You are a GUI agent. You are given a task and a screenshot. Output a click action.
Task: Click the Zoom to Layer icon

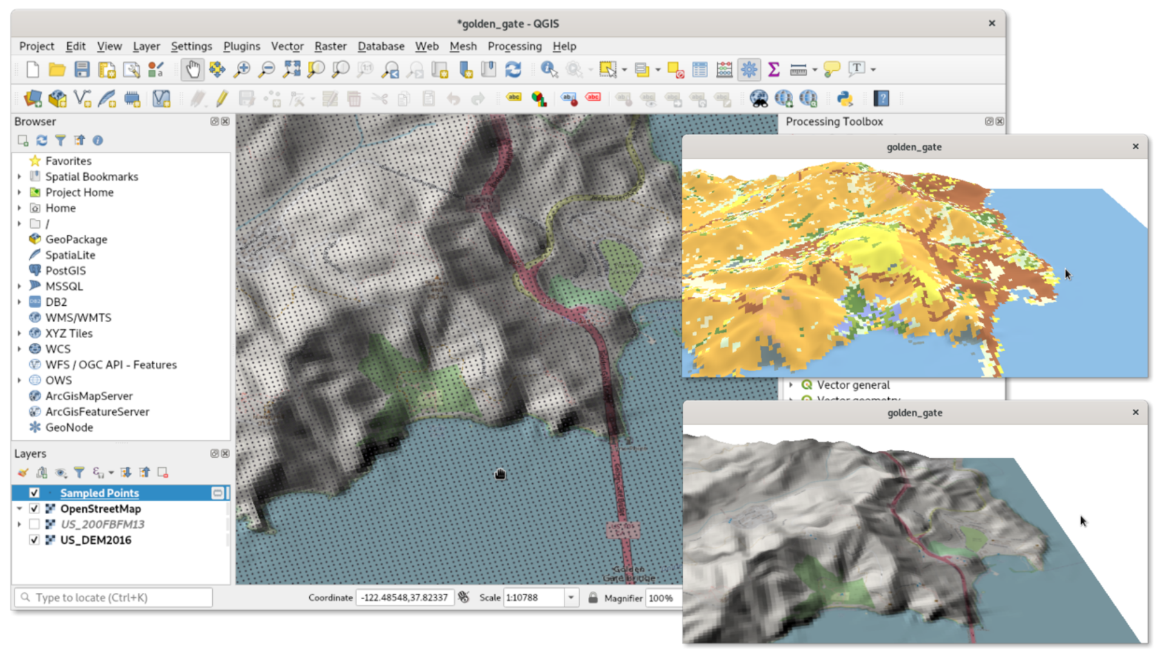tap(341, 70)
